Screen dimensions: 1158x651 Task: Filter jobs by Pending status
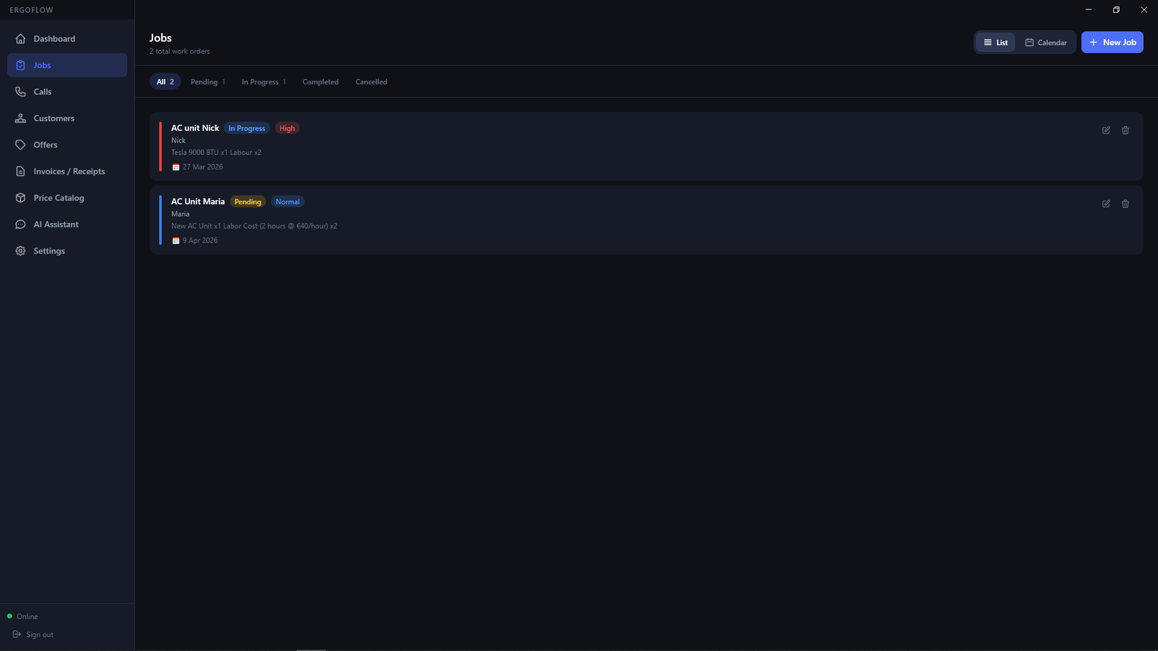[207, 82]
